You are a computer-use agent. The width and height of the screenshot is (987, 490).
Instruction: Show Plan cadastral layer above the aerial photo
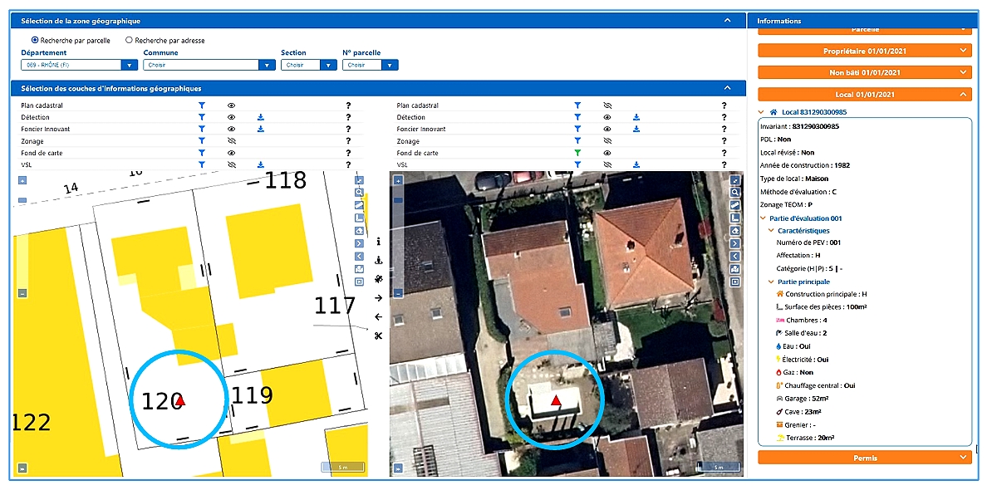coord(606,105)
